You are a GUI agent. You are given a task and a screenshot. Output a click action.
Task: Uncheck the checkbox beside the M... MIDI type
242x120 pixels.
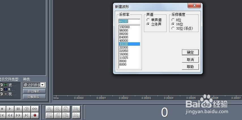click(1, 89)
